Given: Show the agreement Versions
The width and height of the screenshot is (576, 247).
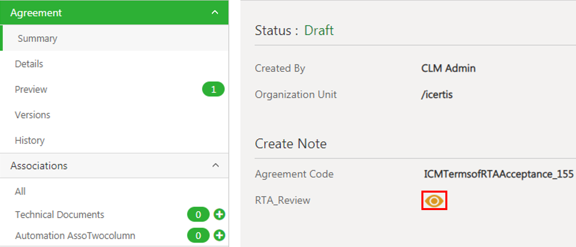Looking at the screenshot, I should pyautogui.click(x=32, y=115).
